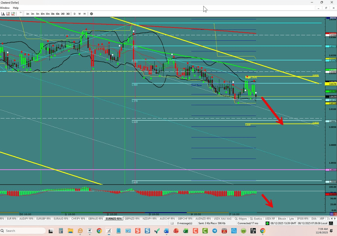Click the right arrow to scroll symbol tabs
Viewport: 337px width, 236px height.
(x=335, y=218)
